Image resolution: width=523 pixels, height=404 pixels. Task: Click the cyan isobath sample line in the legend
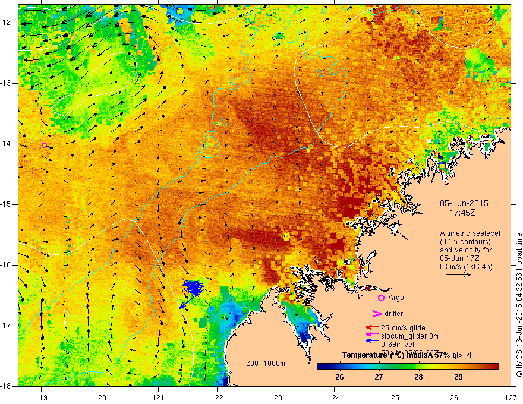[x=256, y=370]
